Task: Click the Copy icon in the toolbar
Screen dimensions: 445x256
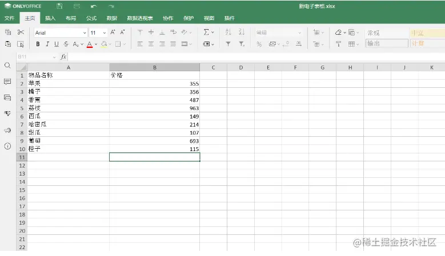Action: (x=8, y=32)
